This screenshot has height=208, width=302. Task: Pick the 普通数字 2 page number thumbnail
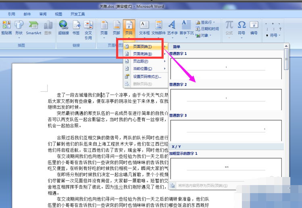click(226, 99)
